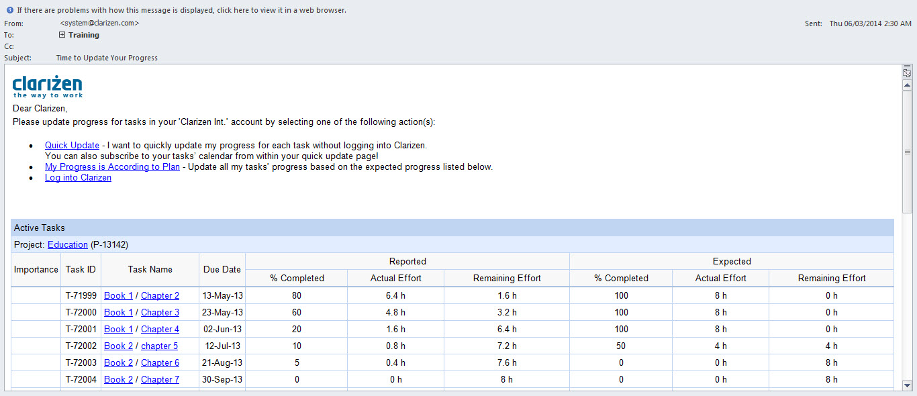Click the Clarizen logo image
The image size is (917, 396).
point(48,87)
